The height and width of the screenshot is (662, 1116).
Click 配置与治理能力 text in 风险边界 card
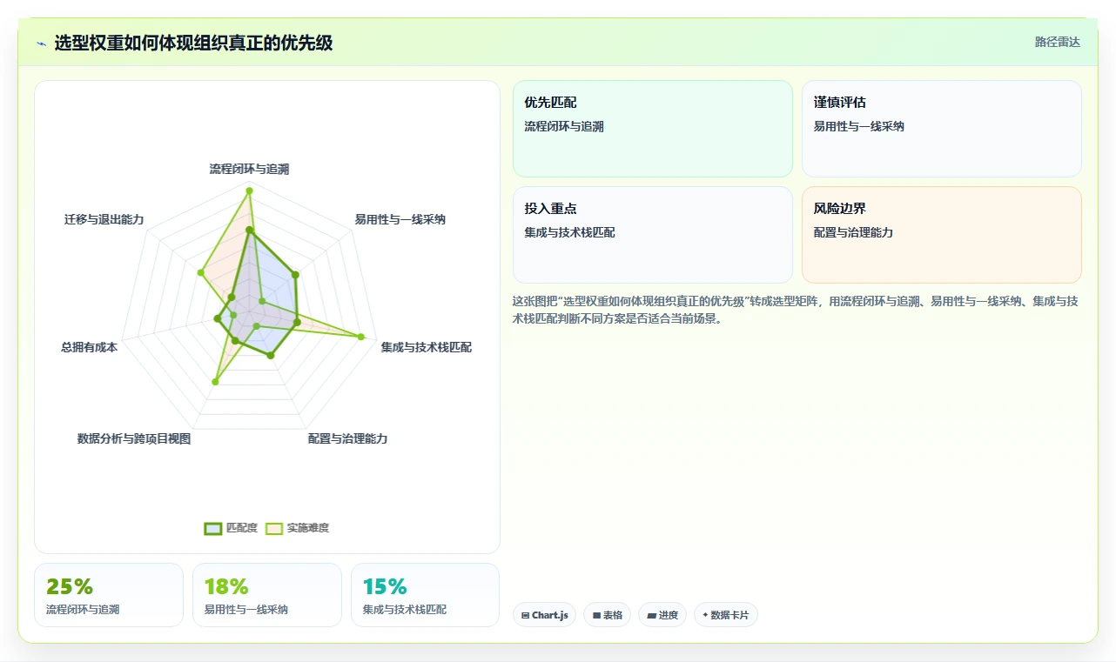point(853,232)
